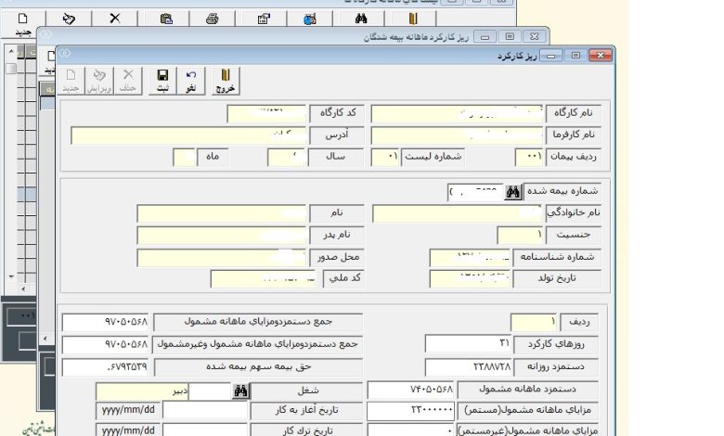The height and width of the screenshot is (436, 724).
Task: Focus the daily wage (دستمزد روزانه) field
Action: click(468, 367)
